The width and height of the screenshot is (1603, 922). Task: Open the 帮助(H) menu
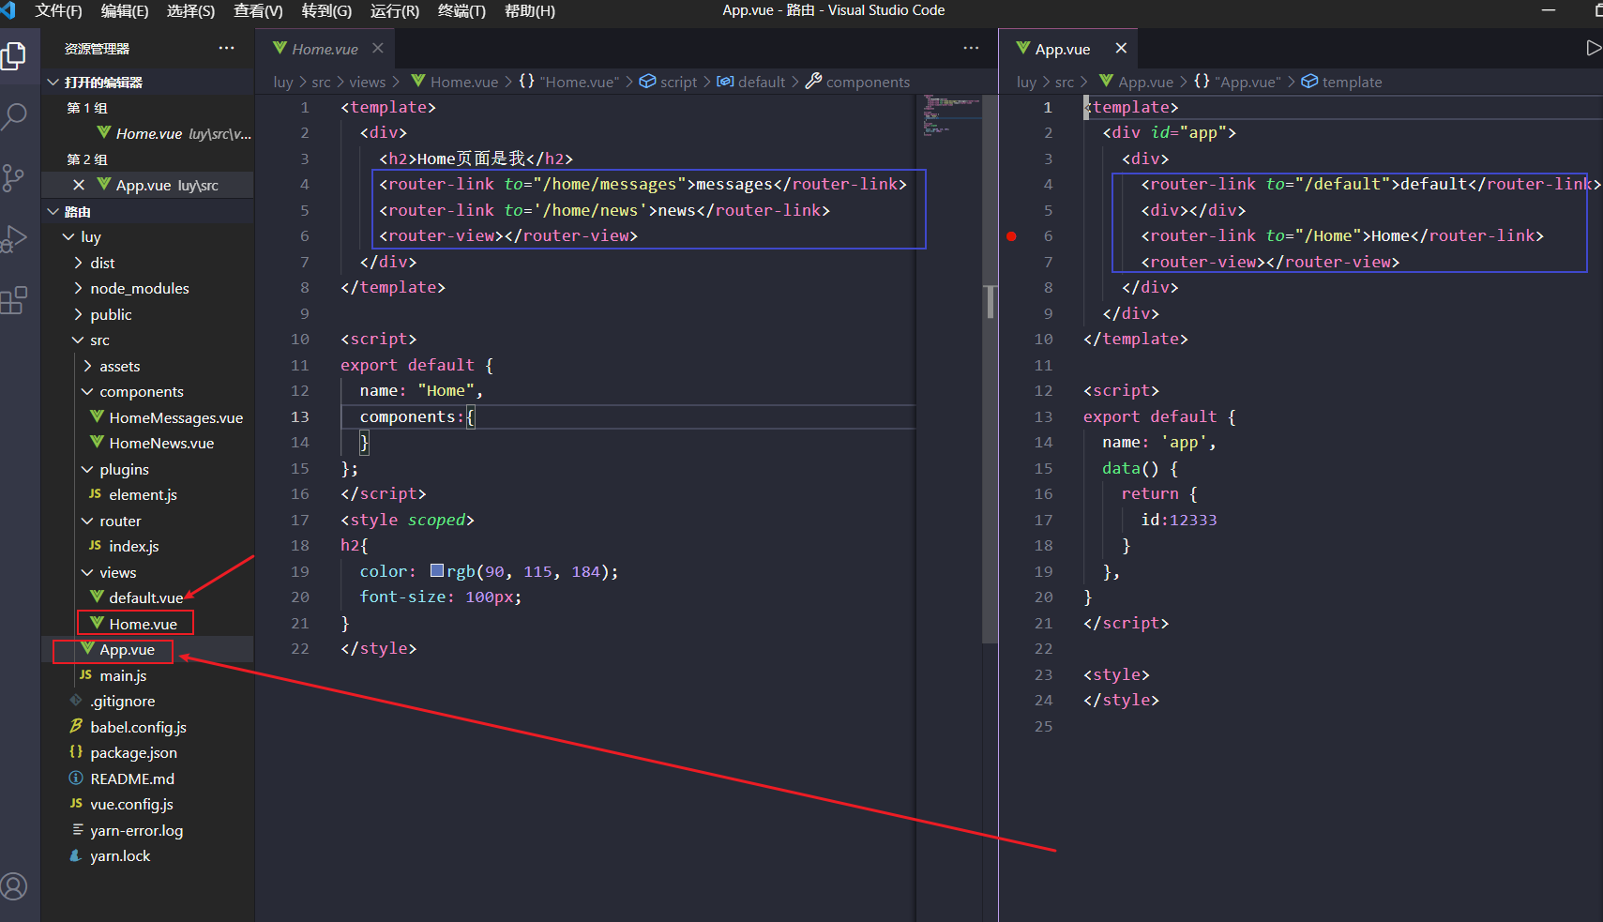point(530,10)
